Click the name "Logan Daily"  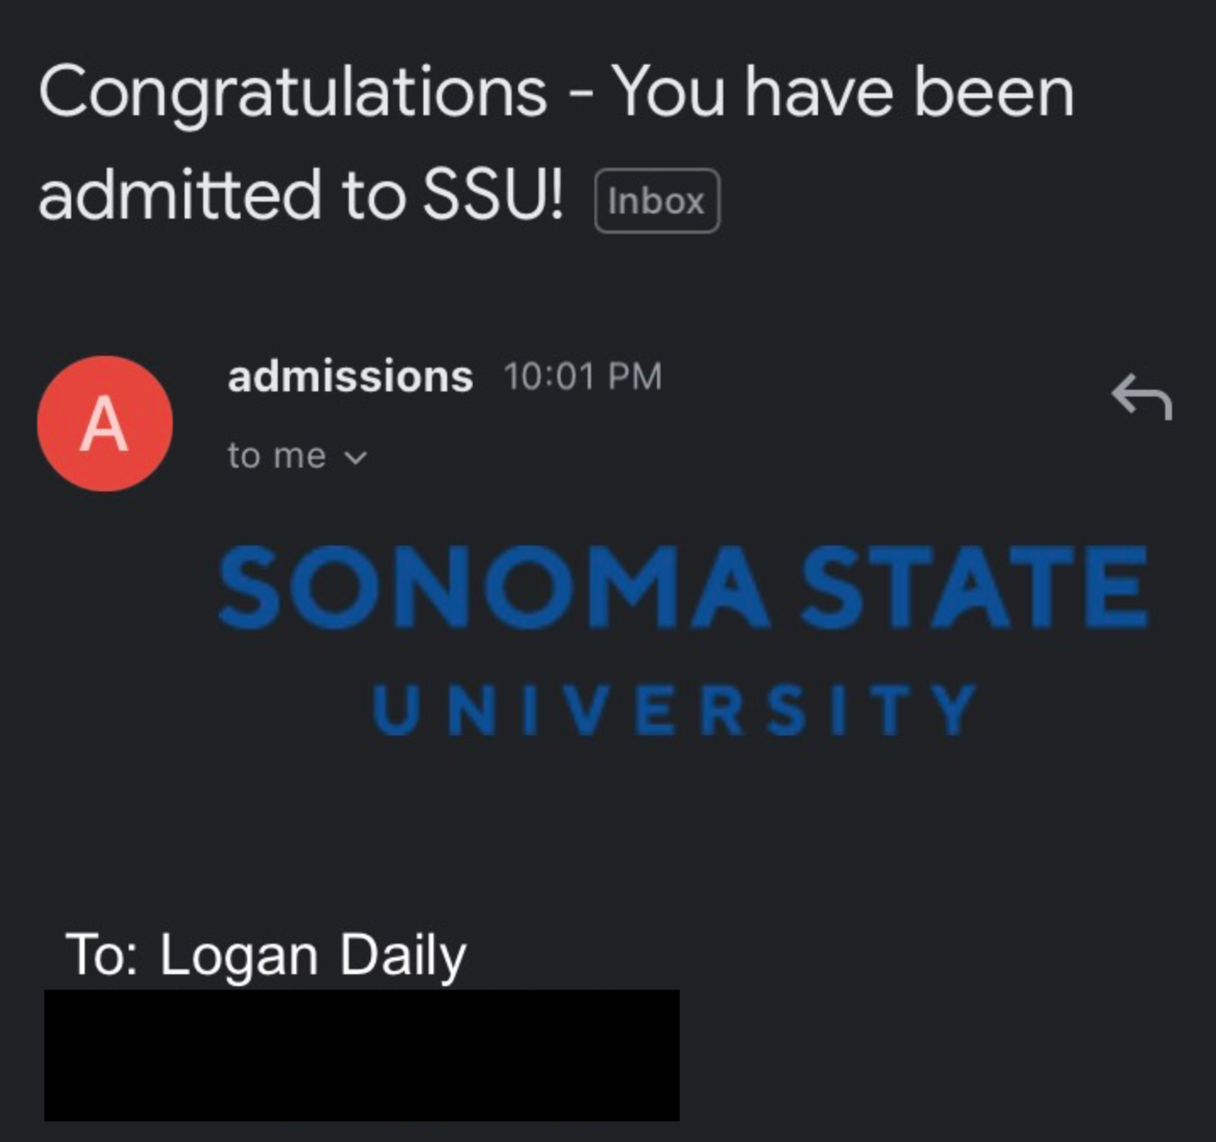(312, 955)
